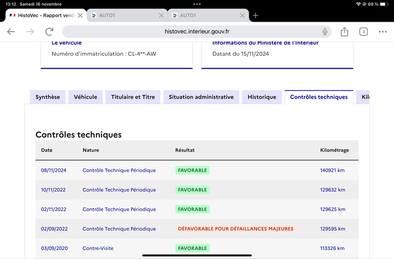Select the date 02/09/2022
Screen dimensions: 394x259
coord(54,229)
